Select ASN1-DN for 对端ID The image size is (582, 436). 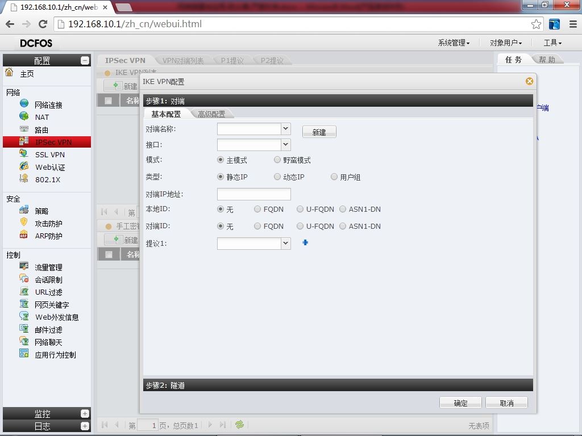click(x=343, y=226)
